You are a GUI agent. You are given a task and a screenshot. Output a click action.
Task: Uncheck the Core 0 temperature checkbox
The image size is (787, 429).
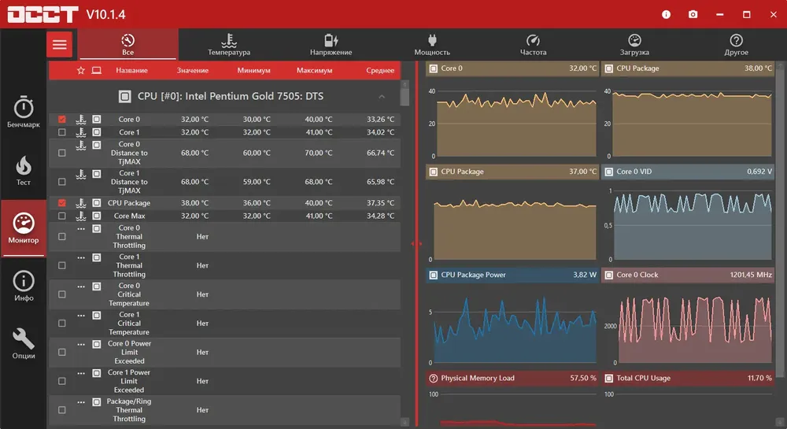click(x=61, y=120)
